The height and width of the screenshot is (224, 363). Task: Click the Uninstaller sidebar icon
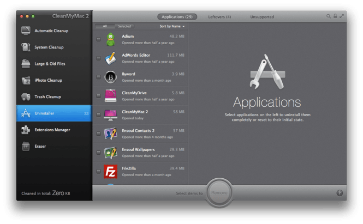[26, 113]
